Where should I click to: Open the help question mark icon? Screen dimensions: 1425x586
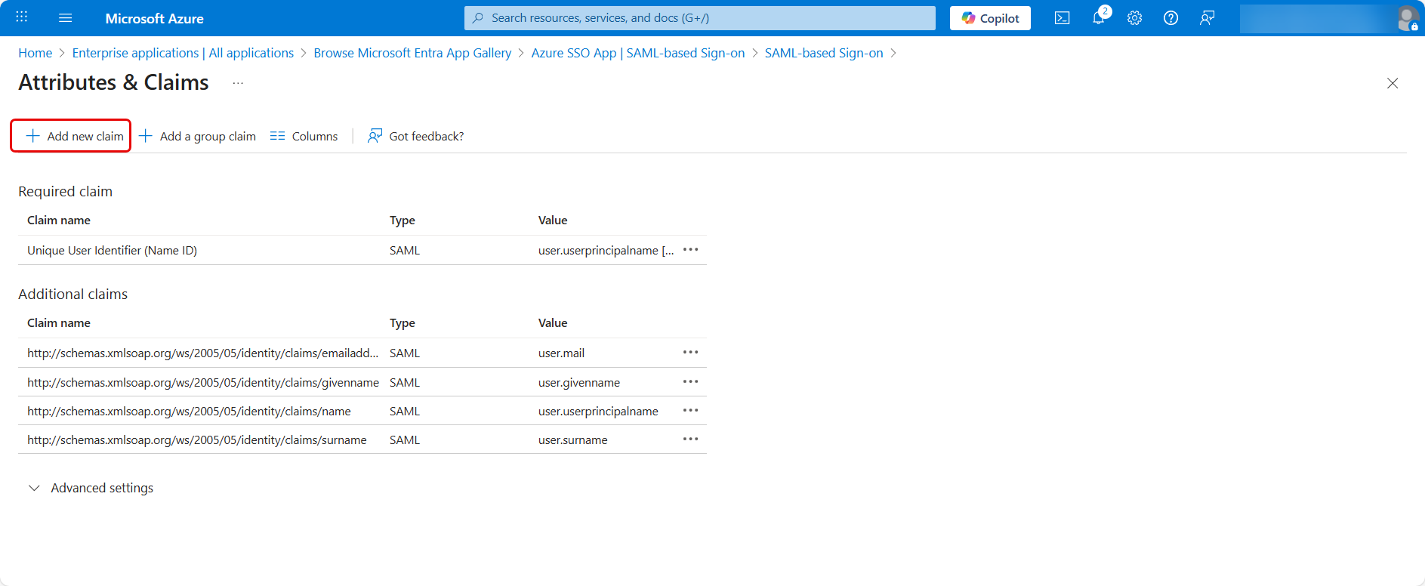click(1171, 18)
